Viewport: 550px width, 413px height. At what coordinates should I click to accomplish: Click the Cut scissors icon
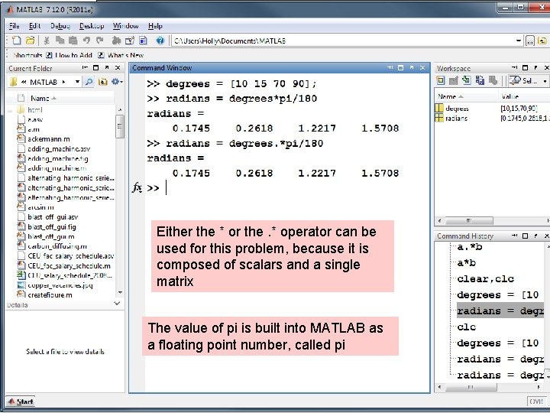pos(47,41)
